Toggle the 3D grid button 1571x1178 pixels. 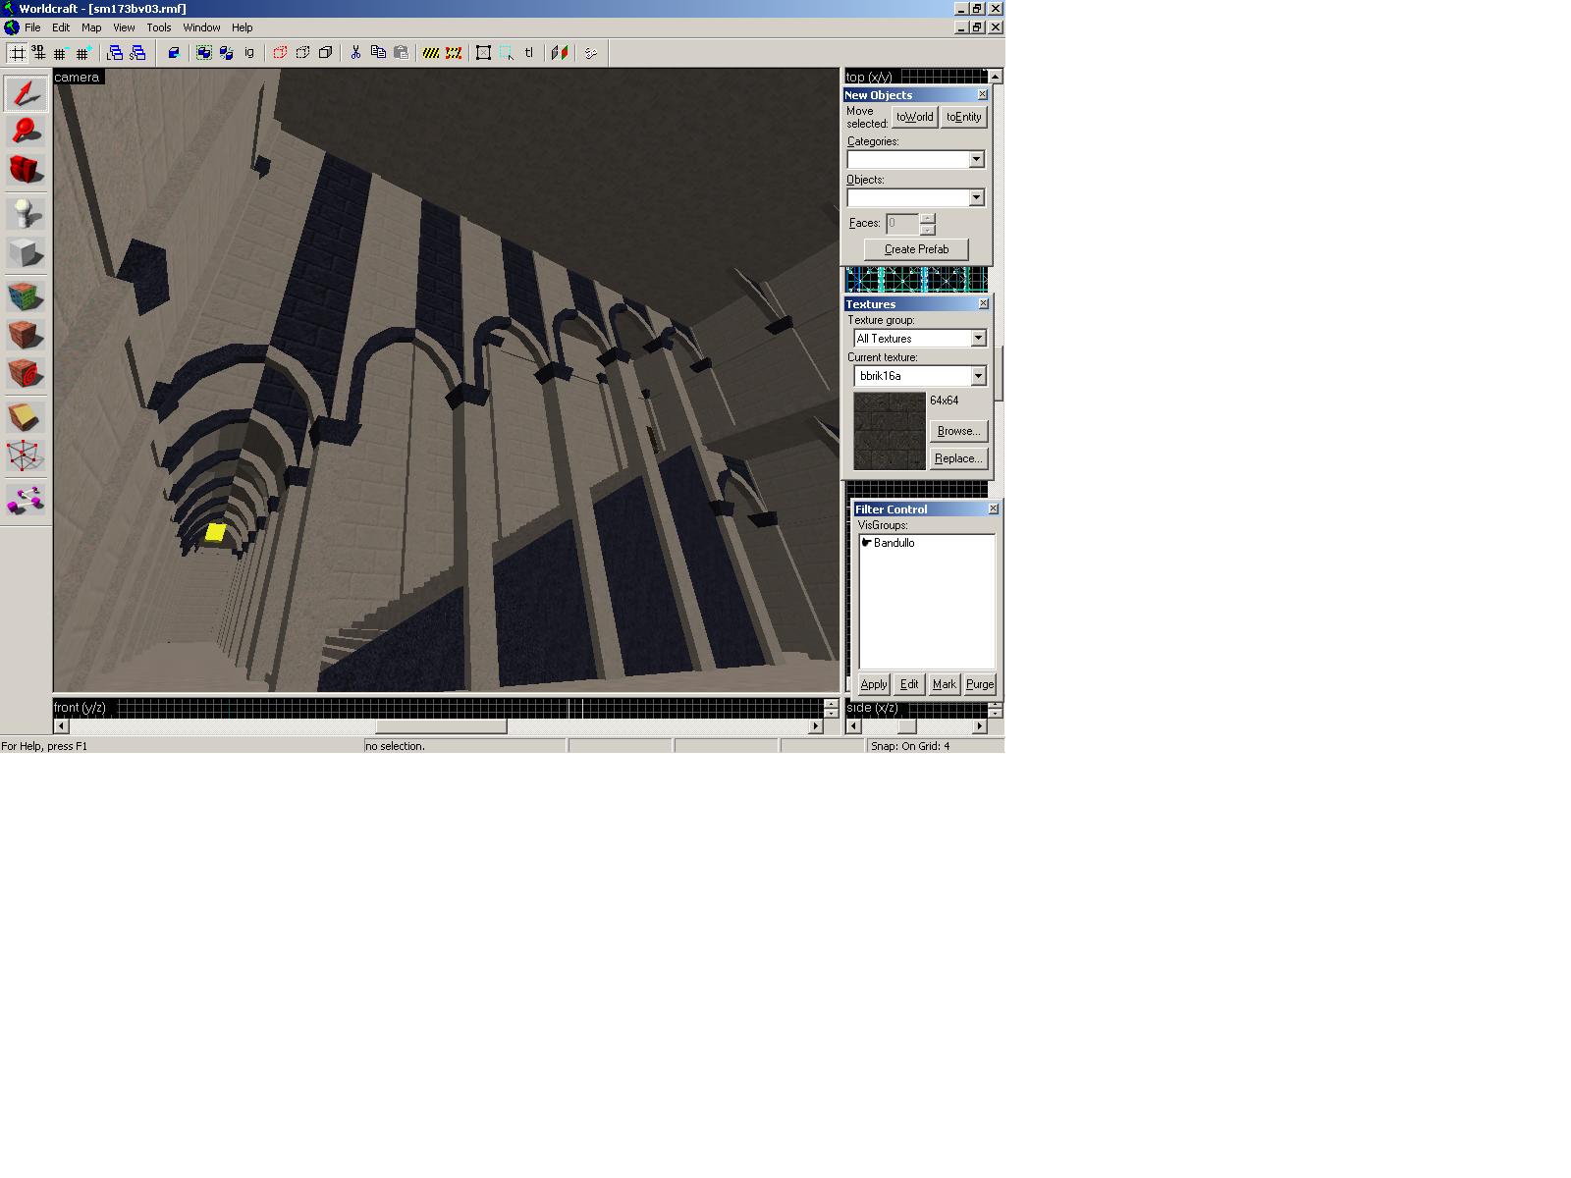point(39,53)
